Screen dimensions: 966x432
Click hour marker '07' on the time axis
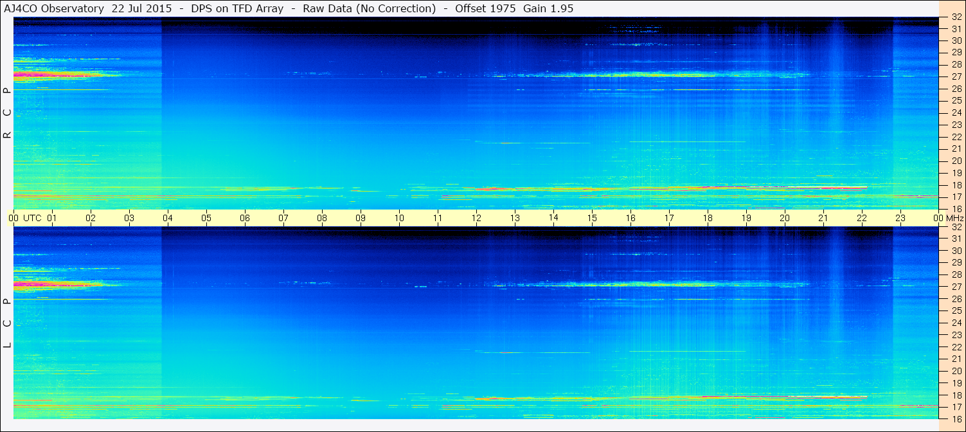pos(283,218)
